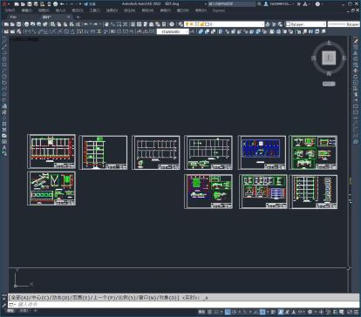This screenshot has width=361, height=317.
Task: Open the ByLayer linetype dropdown
Action: coord(344,24)
